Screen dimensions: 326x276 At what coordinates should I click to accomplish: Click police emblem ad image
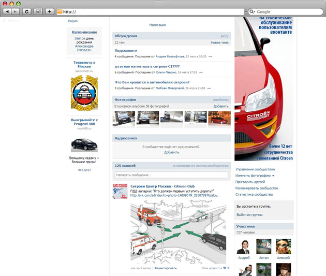84,93
